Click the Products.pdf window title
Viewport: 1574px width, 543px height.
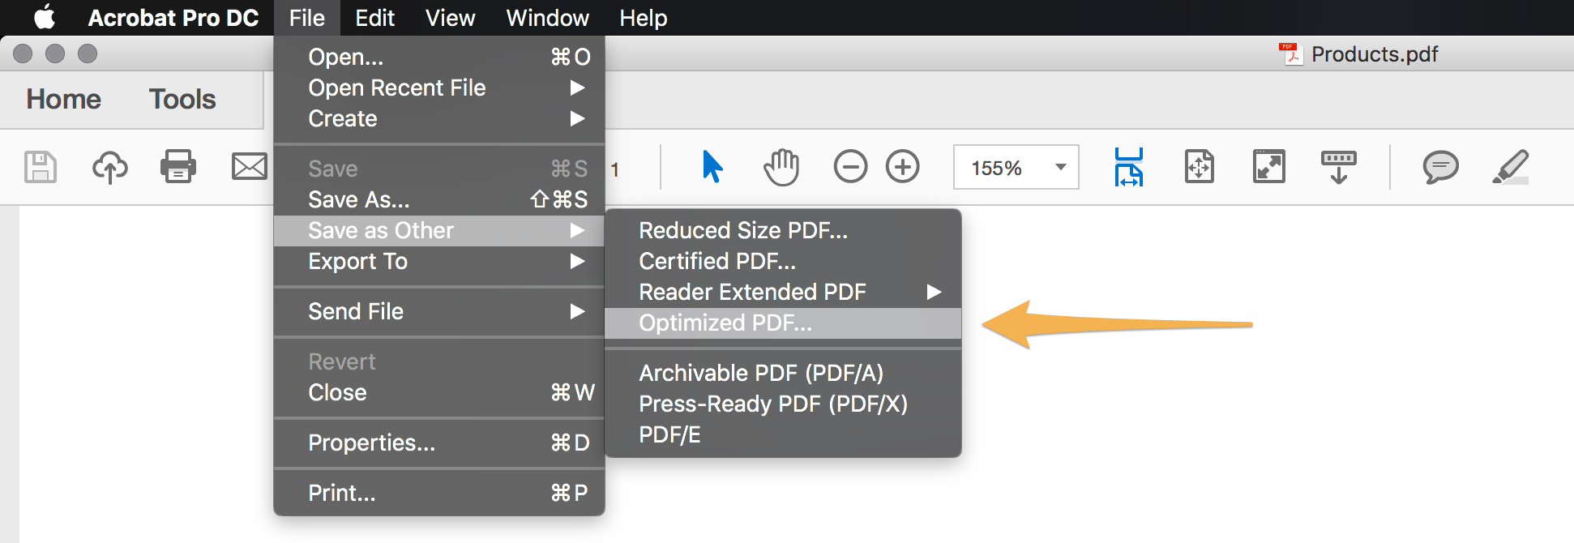pyautogui.click(x=1375, y=53)
